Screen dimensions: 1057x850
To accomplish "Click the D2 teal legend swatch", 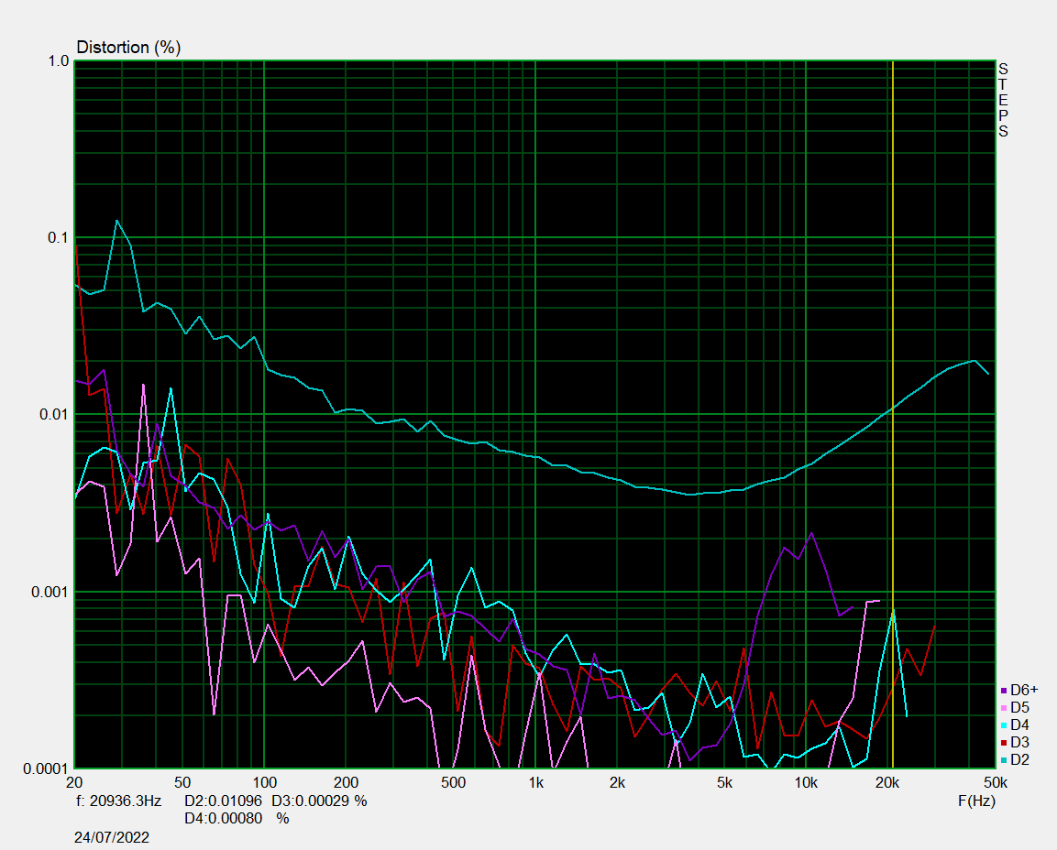I will coord(1004,760).
